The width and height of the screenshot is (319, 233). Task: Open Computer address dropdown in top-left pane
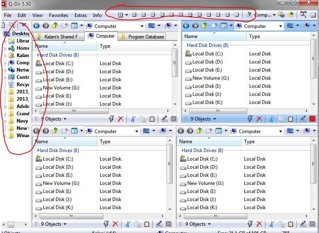(x=142, y=26)
